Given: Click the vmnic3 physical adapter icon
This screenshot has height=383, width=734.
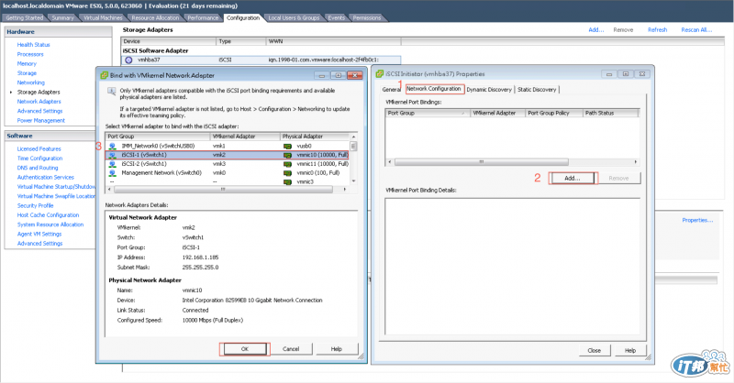Looking at the screenshot, I should (x=287, y=182).
